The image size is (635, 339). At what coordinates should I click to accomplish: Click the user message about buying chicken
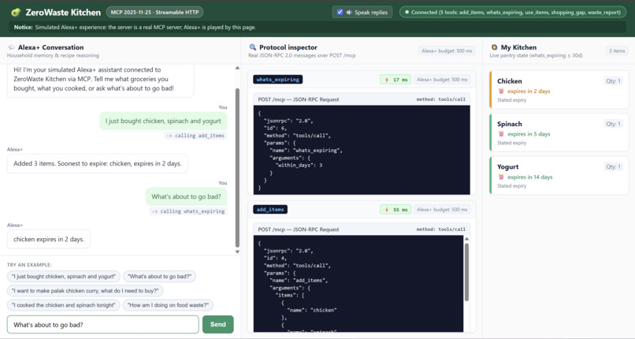pos(163,121)
